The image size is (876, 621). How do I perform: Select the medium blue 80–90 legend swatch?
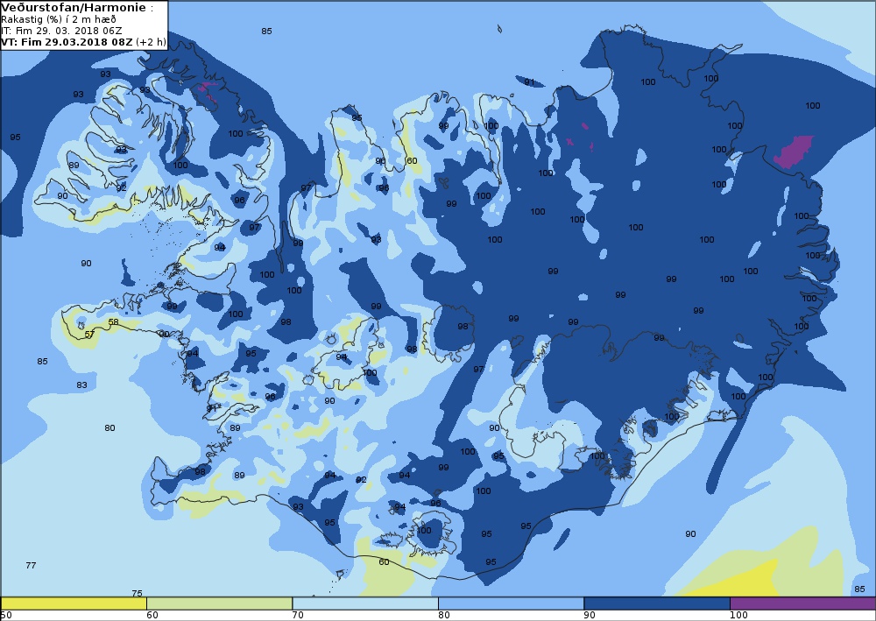[x=512, y=603]
